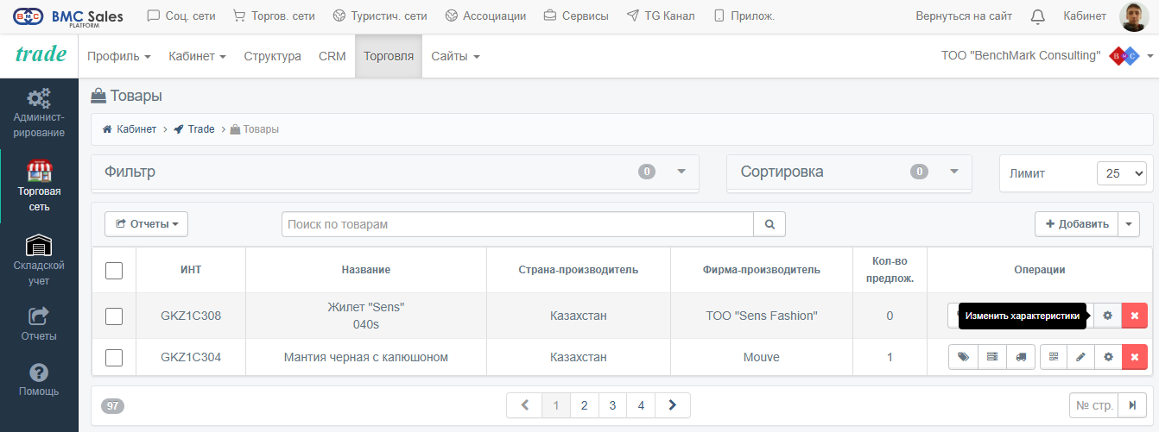Image resolution: width=1159 pixels, height=432 pixels.
Task: Expand the Фильтр panel
Action: [681, 171]
